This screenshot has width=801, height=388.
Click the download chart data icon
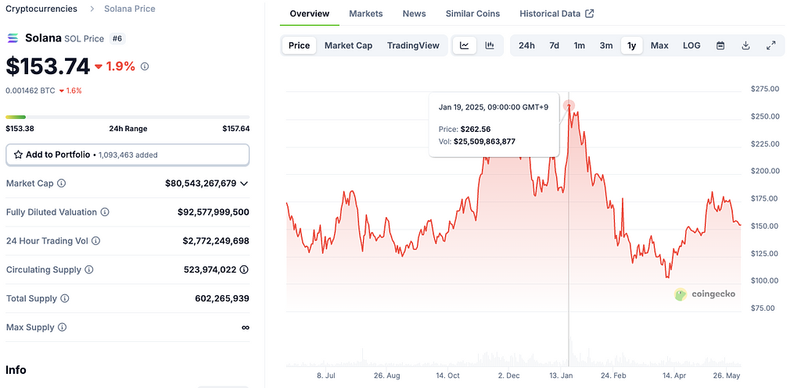(745, 45)
